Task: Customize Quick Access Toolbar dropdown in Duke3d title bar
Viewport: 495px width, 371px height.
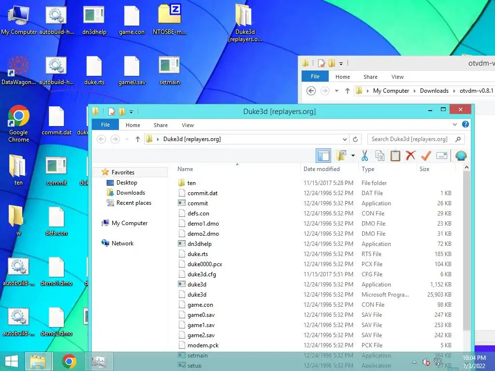Action: pos(131,112)
